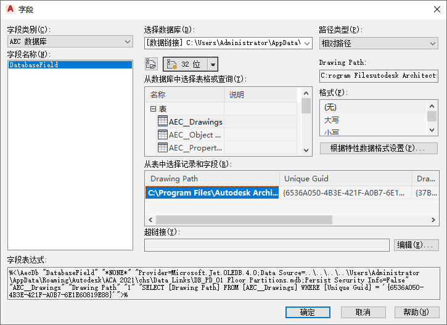The height and width of the screenshot is (325, 447).
Task: Click the records horizontal scrollbar thumb
Action: [244, 220]
